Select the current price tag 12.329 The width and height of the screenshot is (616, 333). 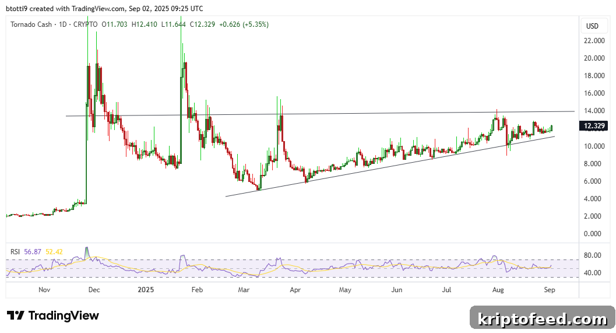[594, 126]
